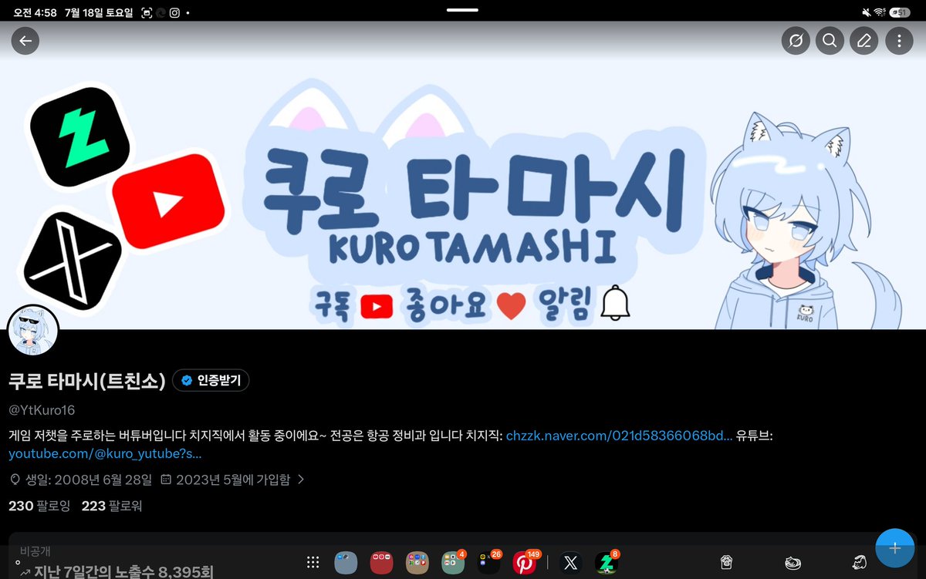Viewport: 926px width, 579px height.
Task: Expand profile details via chevron after 가입함
Action: 301,480
